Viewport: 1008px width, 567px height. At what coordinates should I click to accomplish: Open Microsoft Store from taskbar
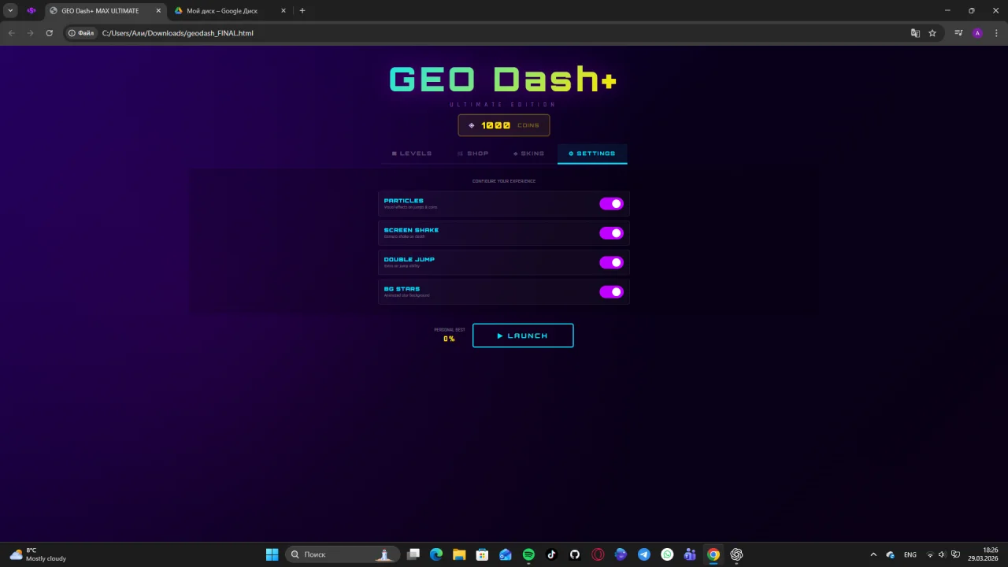[482, 554]
